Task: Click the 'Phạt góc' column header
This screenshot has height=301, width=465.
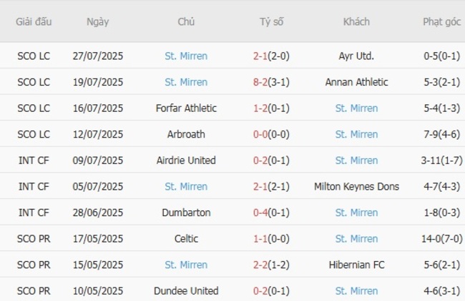Action: [x=441, y=21]
